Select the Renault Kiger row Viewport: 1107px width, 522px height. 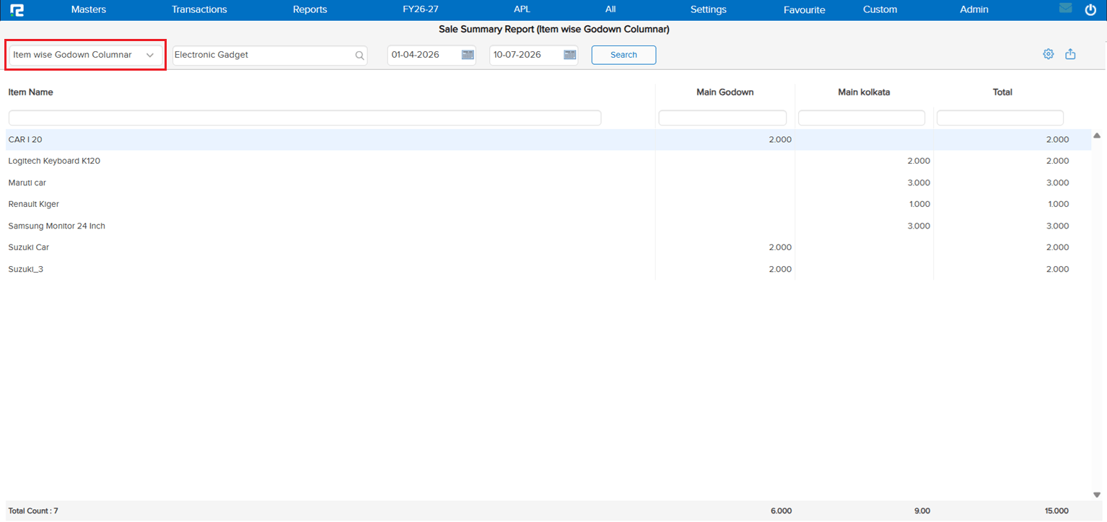(548, 204)
